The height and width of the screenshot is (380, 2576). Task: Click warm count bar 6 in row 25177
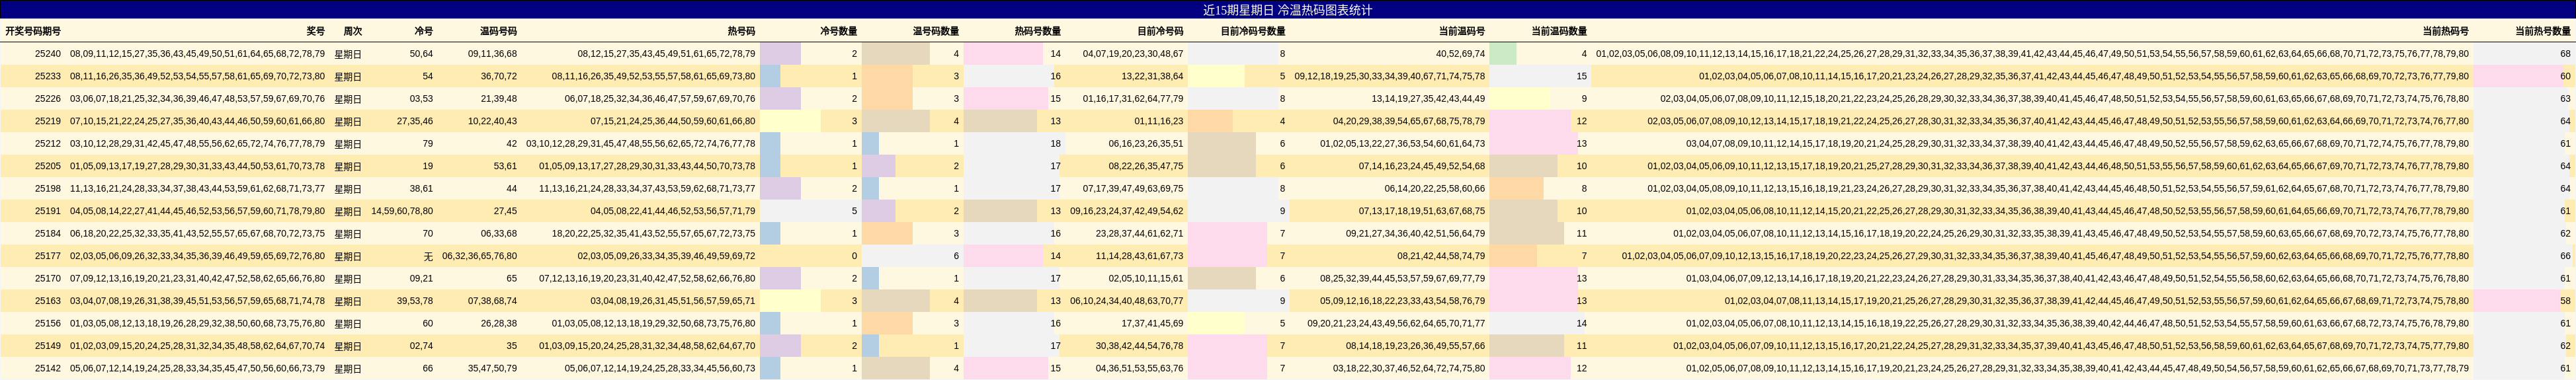911,256
